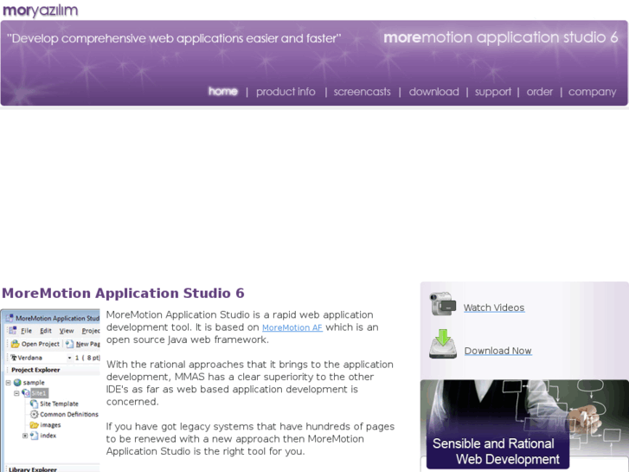Visit the support page
The height and width of the screenshot is (472, 629).
(x=493, y=92)
